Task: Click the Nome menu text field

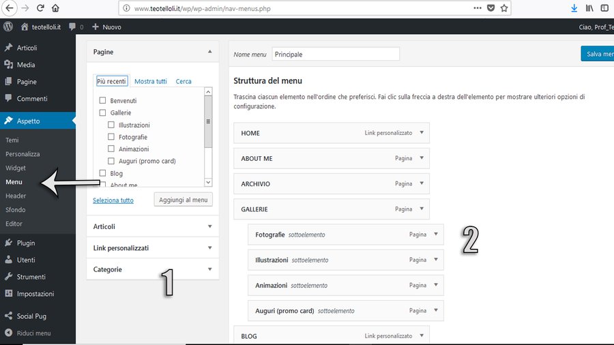Action: click(x=335, y=55)
